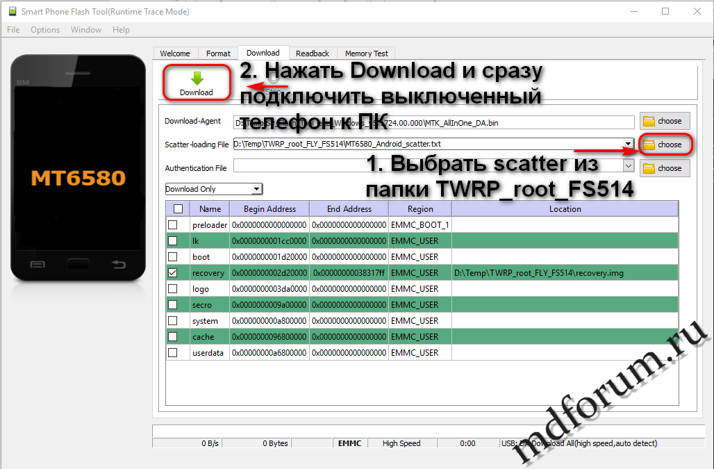Image resolution: width=714 pixels, height=469 pixels.
Task: Click choose folder icon for Authentication File
Action: (649, 168)
